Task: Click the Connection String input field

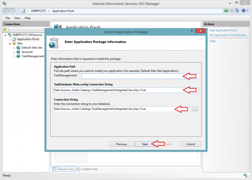Action: point(122,109)
